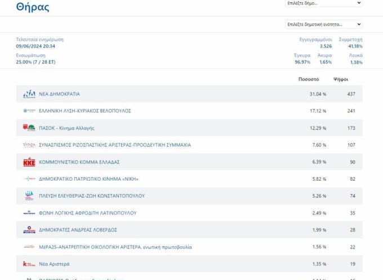This screenshot has height=280, width=383.
Task: Click the Εγγεγραμμένοι value 3.526
Action: 326,46
